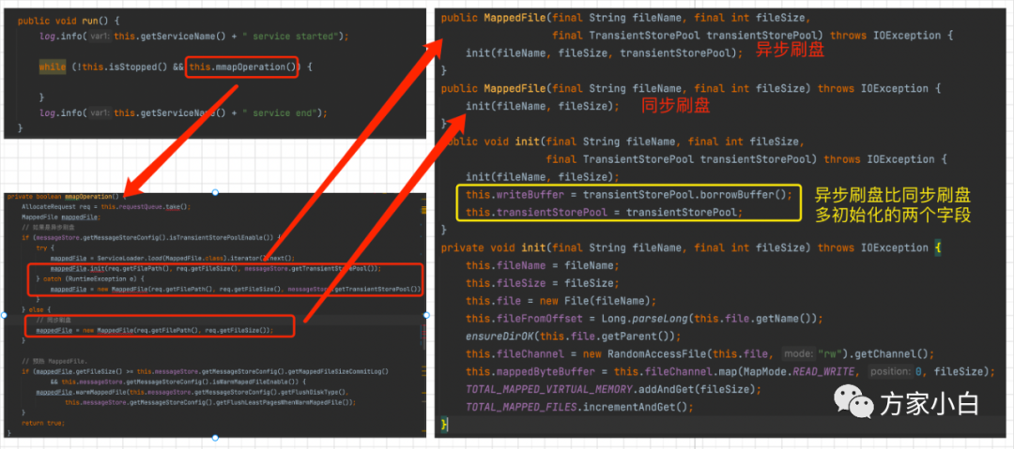
Task: Click the isTransientStorePoolEnable() if statement
Action: (x=151, y=238)
